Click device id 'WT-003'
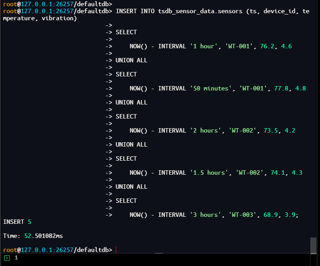Image resolution: width=320 pixels, height=266 pixels. (242, 215)
